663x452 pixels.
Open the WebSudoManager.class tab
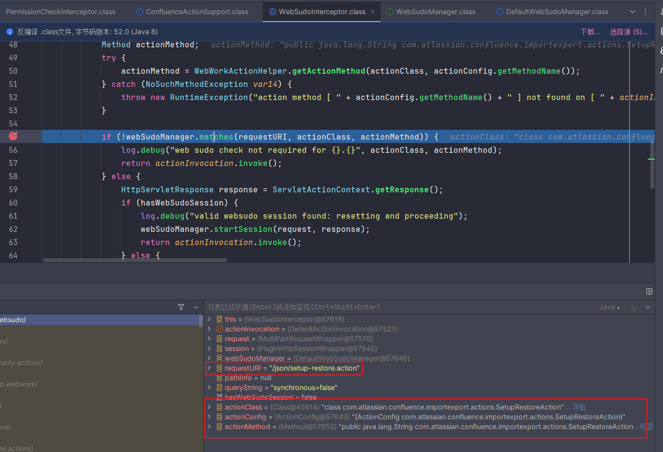(x=431, y=12)
